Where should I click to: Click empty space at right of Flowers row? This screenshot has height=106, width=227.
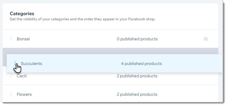[187, 94]
